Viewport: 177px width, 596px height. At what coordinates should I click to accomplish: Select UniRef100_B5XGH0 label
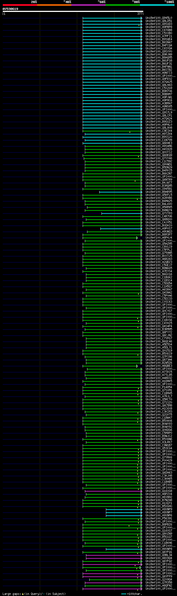coord(159,506)
